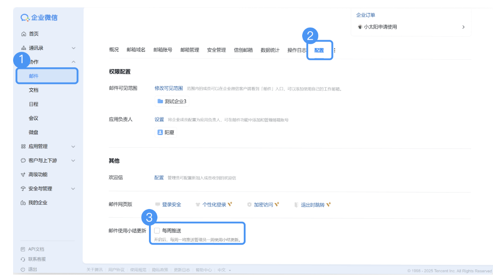
Task: Open the 个性化登录 link
Action: click(x=214, y=205)
